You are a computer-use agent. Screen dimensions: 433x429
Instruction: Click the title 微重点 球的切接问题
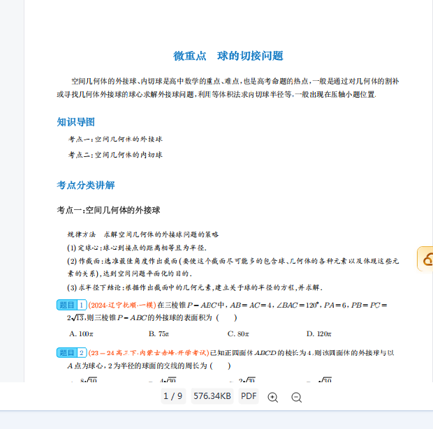click(228, 56)
